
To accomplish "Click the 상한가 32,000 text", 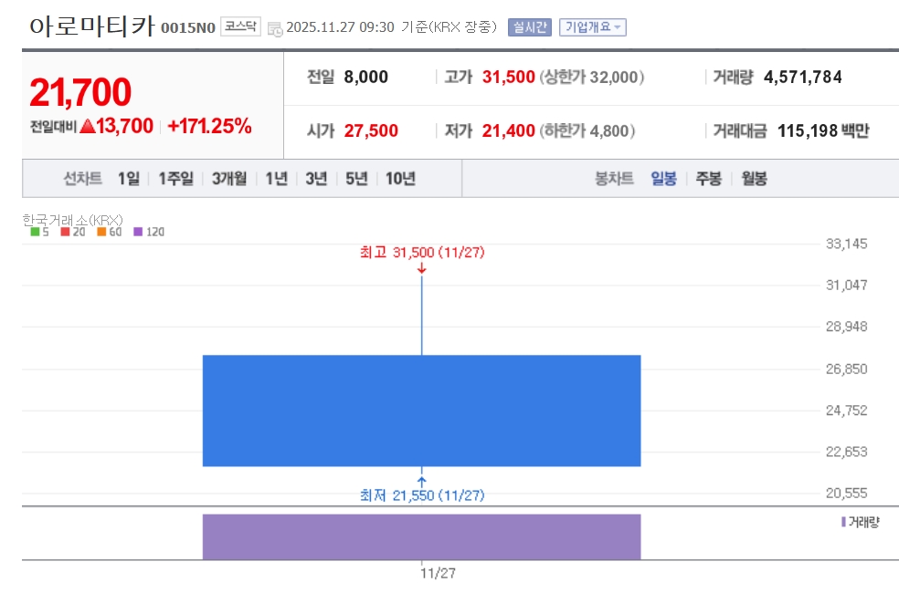I will pos(592,77).
